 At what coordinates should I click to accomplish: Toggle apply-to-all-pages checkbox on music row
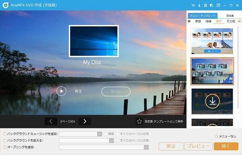pos(118,134)
